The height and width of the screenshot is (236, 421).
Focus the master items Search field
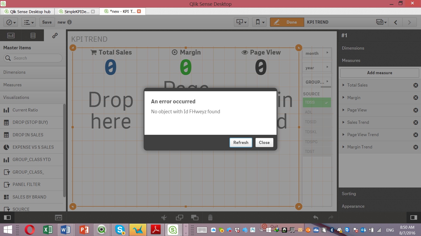33,58
